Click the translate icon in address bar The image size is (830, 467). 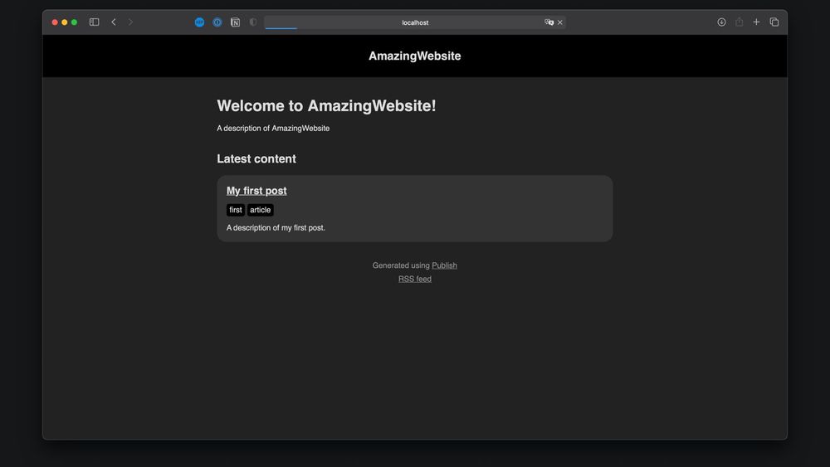tap(549, 22)
